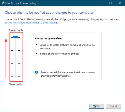Click the Cancel button
The image size is (125, 112).
pos(113,106)
